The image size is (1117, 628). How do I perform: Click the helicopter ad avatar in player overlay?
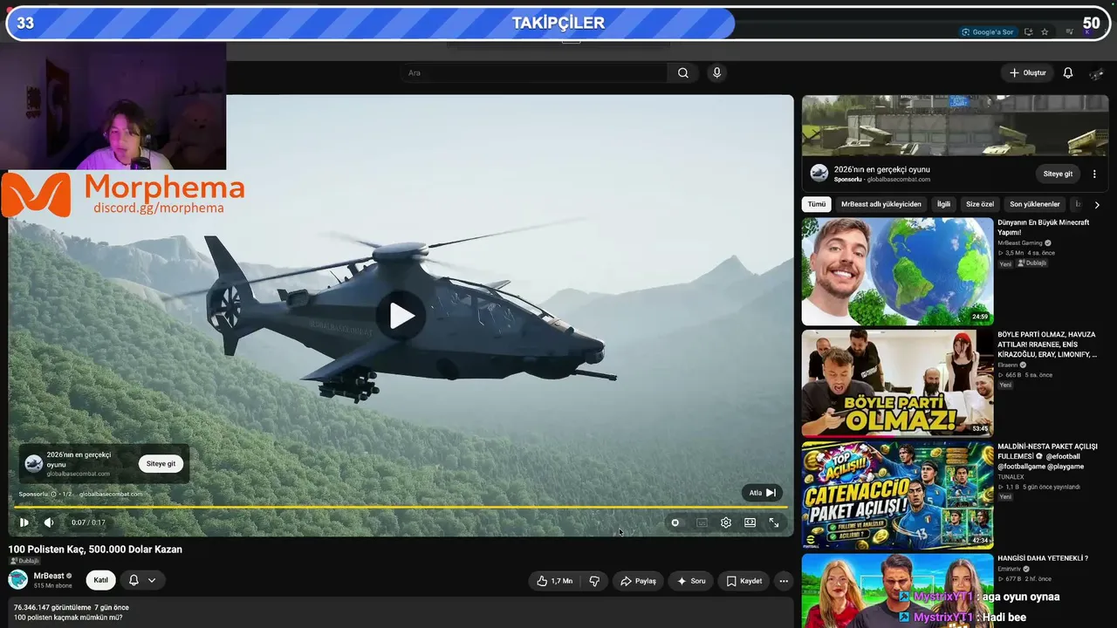click(x=34, y=463)
